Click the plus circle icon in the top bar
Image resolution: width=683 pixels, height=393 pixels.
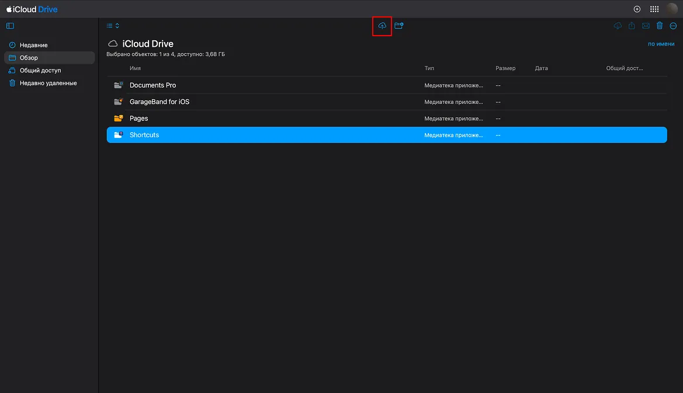[637, 9]
